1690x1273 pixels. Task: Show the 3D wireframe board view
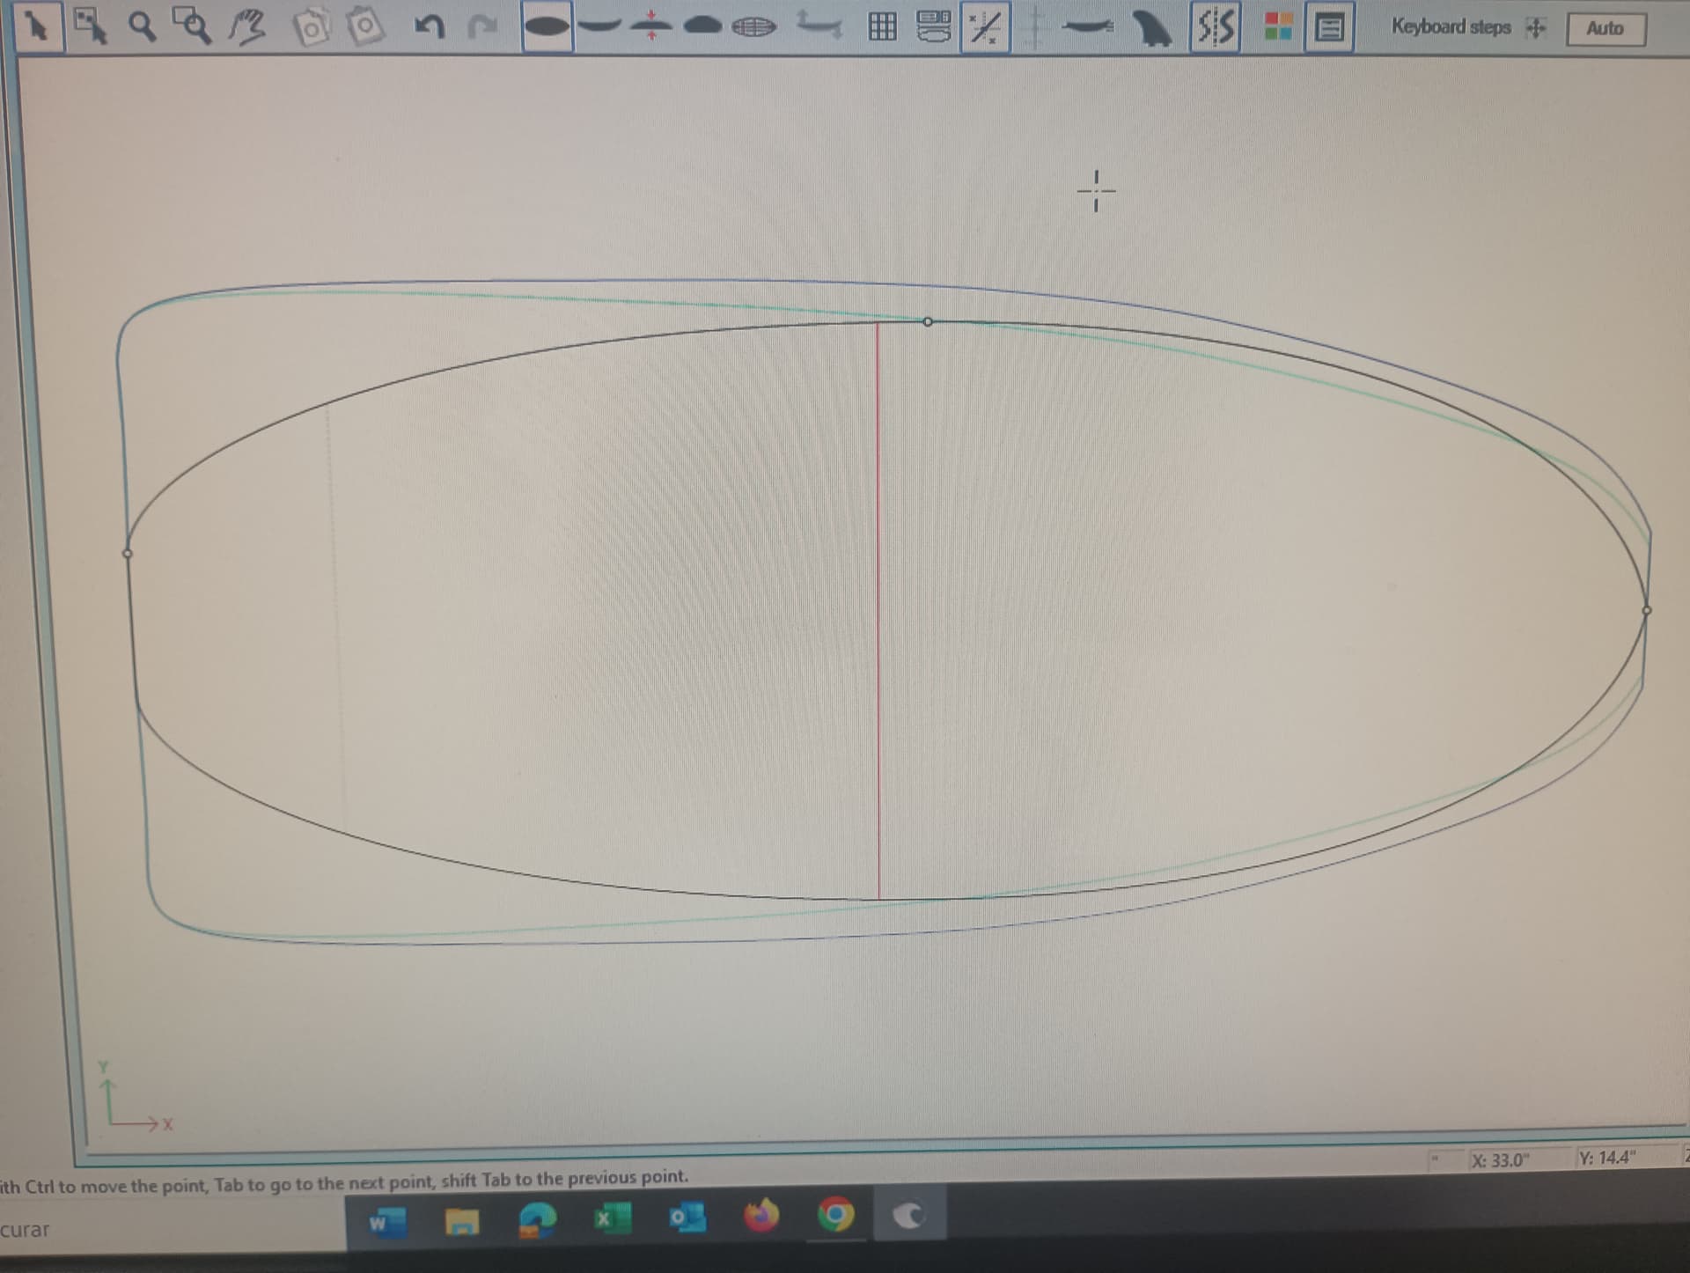[753, 27]
